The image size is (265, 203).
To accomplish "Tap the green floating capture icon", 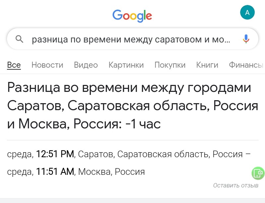I will 258,173.
